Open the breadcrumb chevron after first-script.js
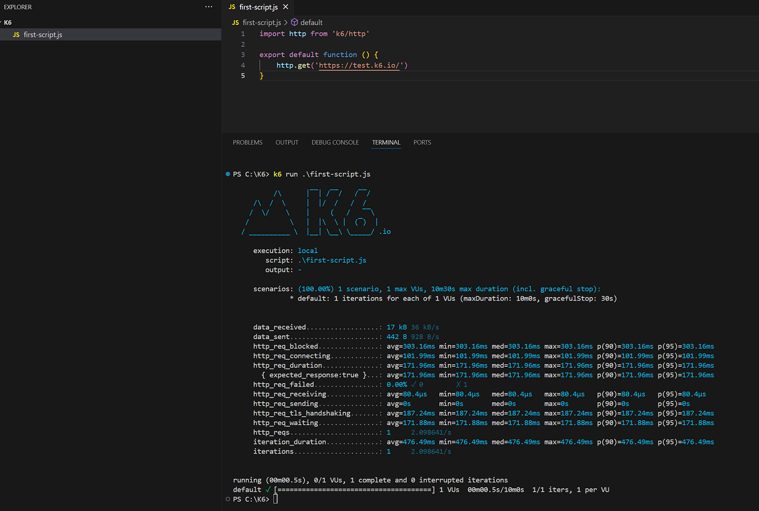 286,22
